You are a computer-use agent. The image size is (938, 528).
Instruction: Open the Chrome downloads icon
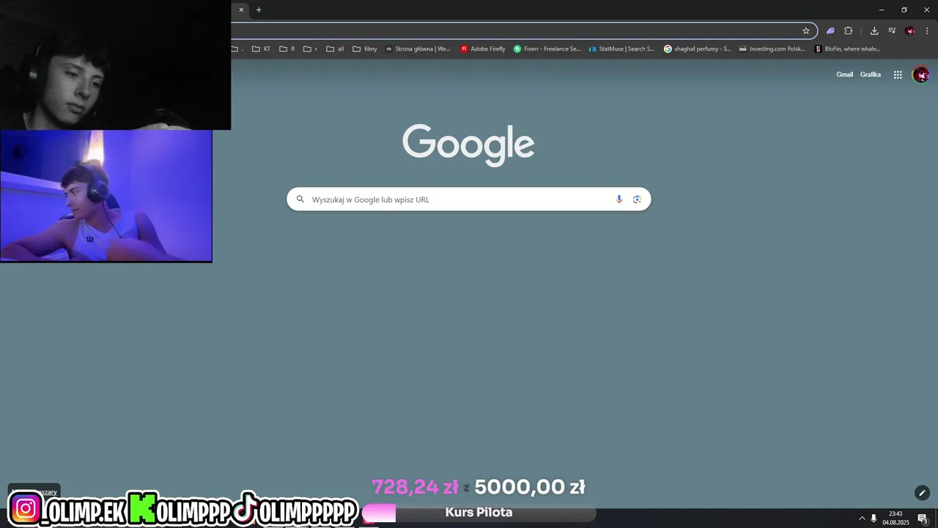click(x=874, y=31)
